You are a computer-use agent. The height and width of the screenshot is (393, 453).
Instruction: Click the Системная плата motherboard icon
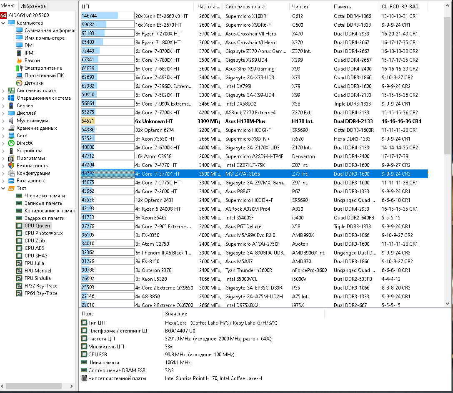pos(11,91)
